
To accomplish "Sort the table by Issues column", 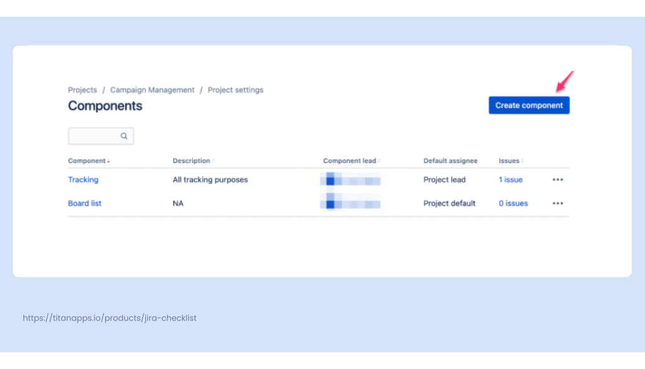I will click(510, 160).
